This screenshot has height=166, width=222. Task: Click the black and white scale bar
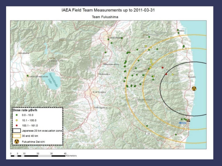coord(38,156)
